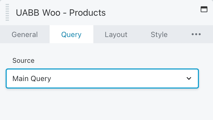This screenshot has height=120, width=213.
Task: Open the Style tab
Action: click(159, 34)
